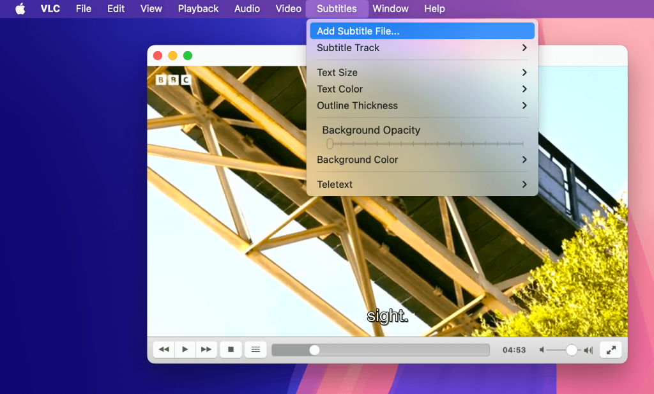Minimize the VLC window with yellow button
The image size is (654, 394).
click(x=172, y=56)
